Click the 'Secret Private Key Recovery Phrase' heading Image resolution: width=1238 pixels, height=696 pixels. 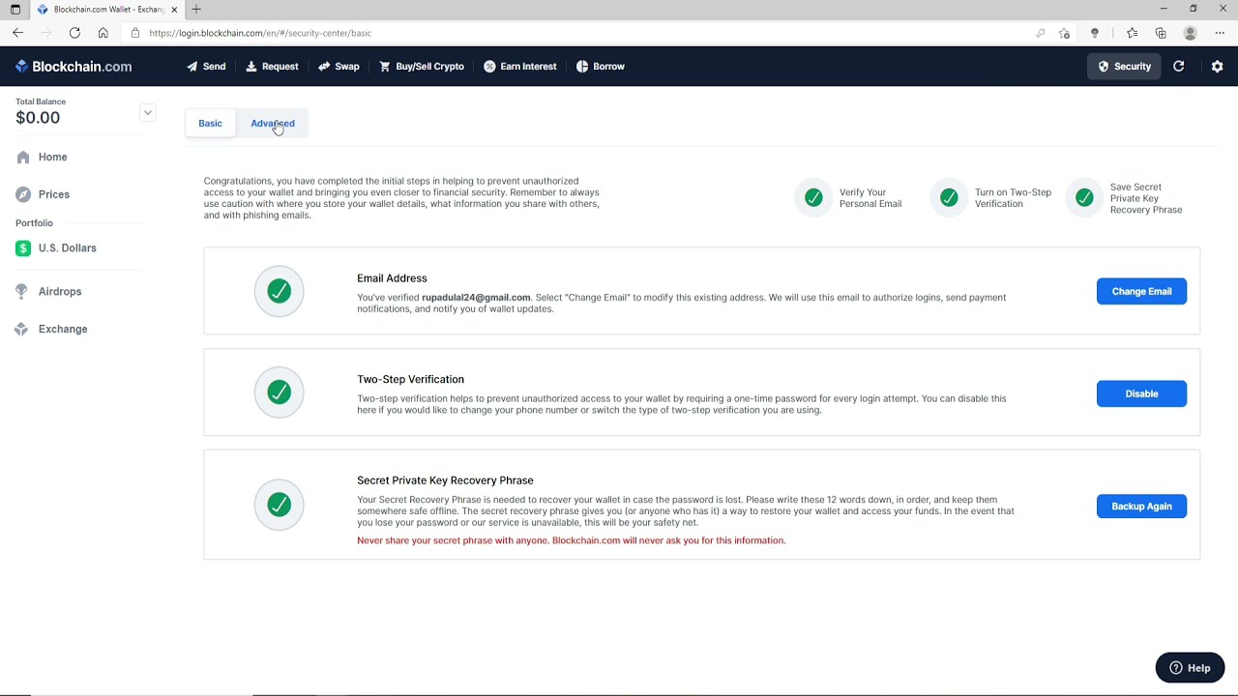pos(445,480)
